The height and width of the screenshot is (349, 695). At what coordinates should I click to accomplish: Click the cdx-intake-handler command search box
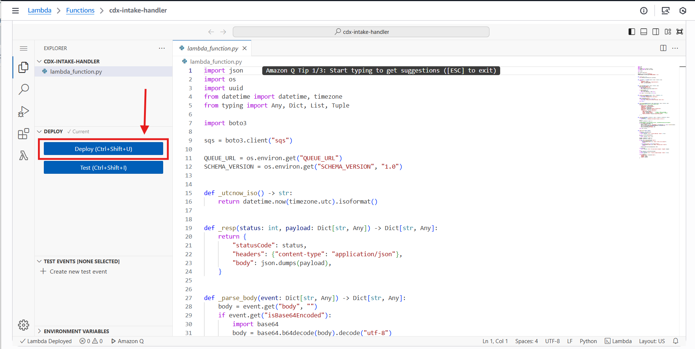click(361, 32)
